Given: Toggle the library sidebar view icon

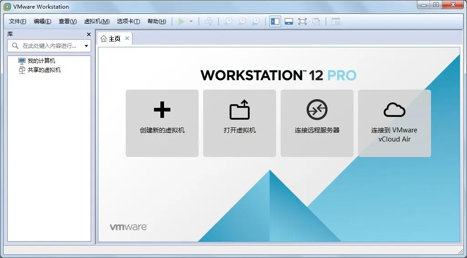Looking at the screenshot, I should click(x=275, y=21).
